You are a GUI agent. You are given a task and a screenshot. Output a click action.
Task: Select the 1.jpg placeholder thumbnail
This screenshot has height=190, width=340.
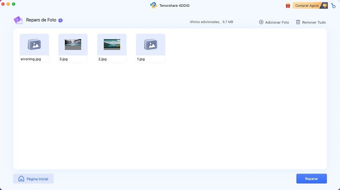[x=151, y=45]
